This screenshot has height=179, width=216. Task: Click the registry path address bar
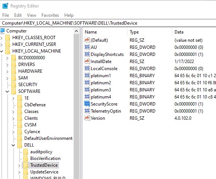(108, 23)
